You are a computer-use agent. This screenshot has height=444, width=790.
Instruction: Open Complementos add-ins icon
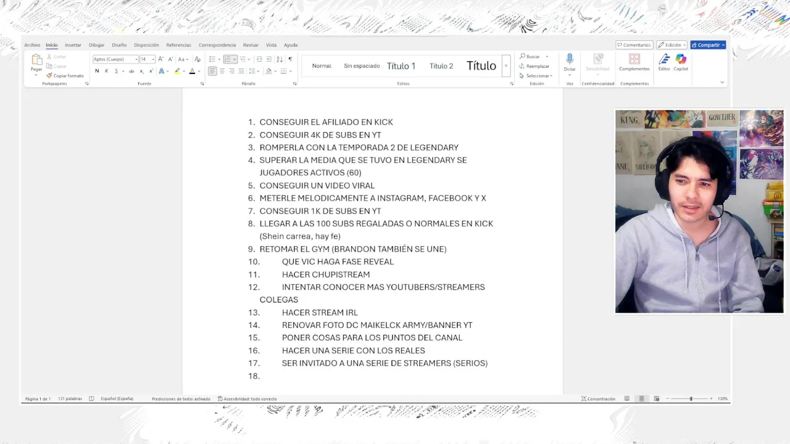tap(634, 59)
